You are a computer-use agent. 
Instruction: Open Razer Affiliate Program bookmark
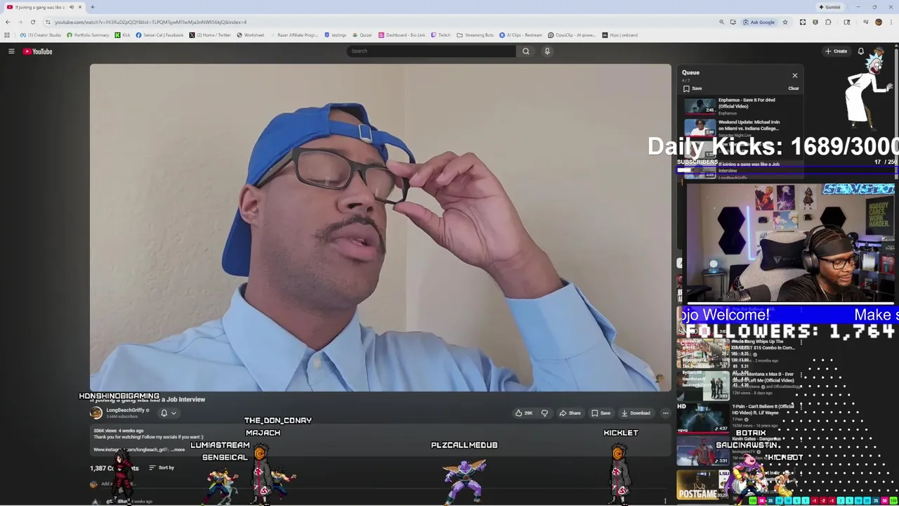[294, 35]
